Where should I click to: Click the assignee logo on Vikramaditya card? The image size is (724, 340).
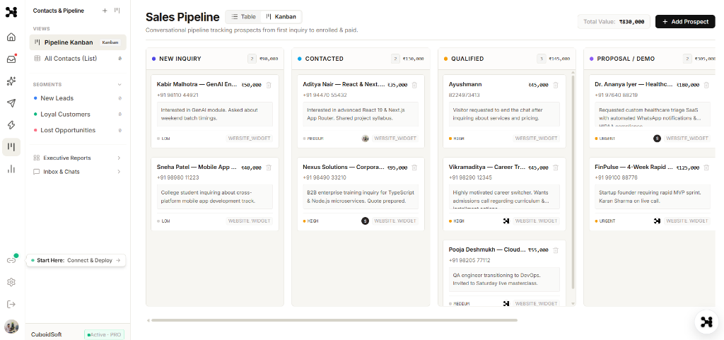(506, 221)
